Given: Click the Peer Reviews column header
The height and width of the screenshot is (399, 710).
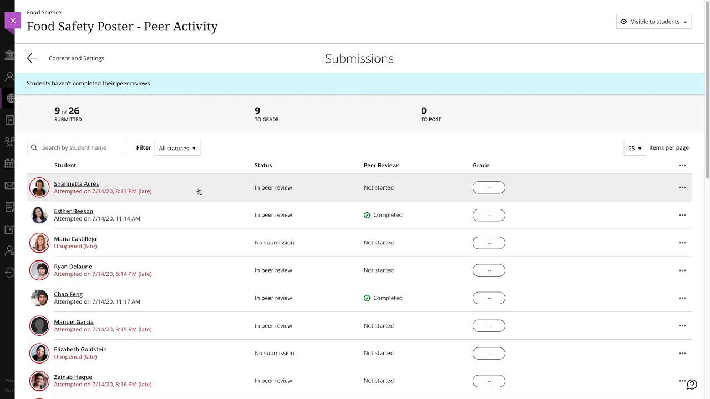Looking at the screenshot, I should pyautogui.click(x=382, y=165).
